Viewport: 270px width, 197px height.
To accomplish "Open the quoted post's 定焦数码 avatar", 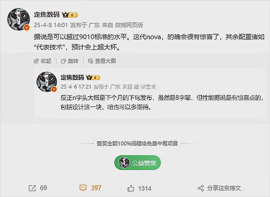I will [x=46, y=82].
